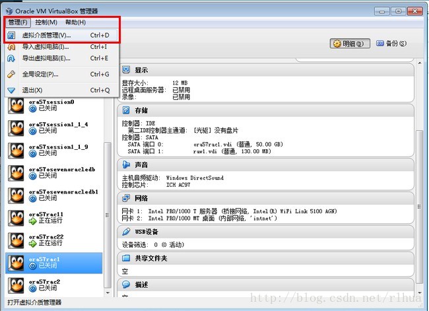Image resolution: width=429 pixels, height=311 pixels.
Task: Choose 导入虚拟电脑(I)... menu entry
Action: [62, 47]
